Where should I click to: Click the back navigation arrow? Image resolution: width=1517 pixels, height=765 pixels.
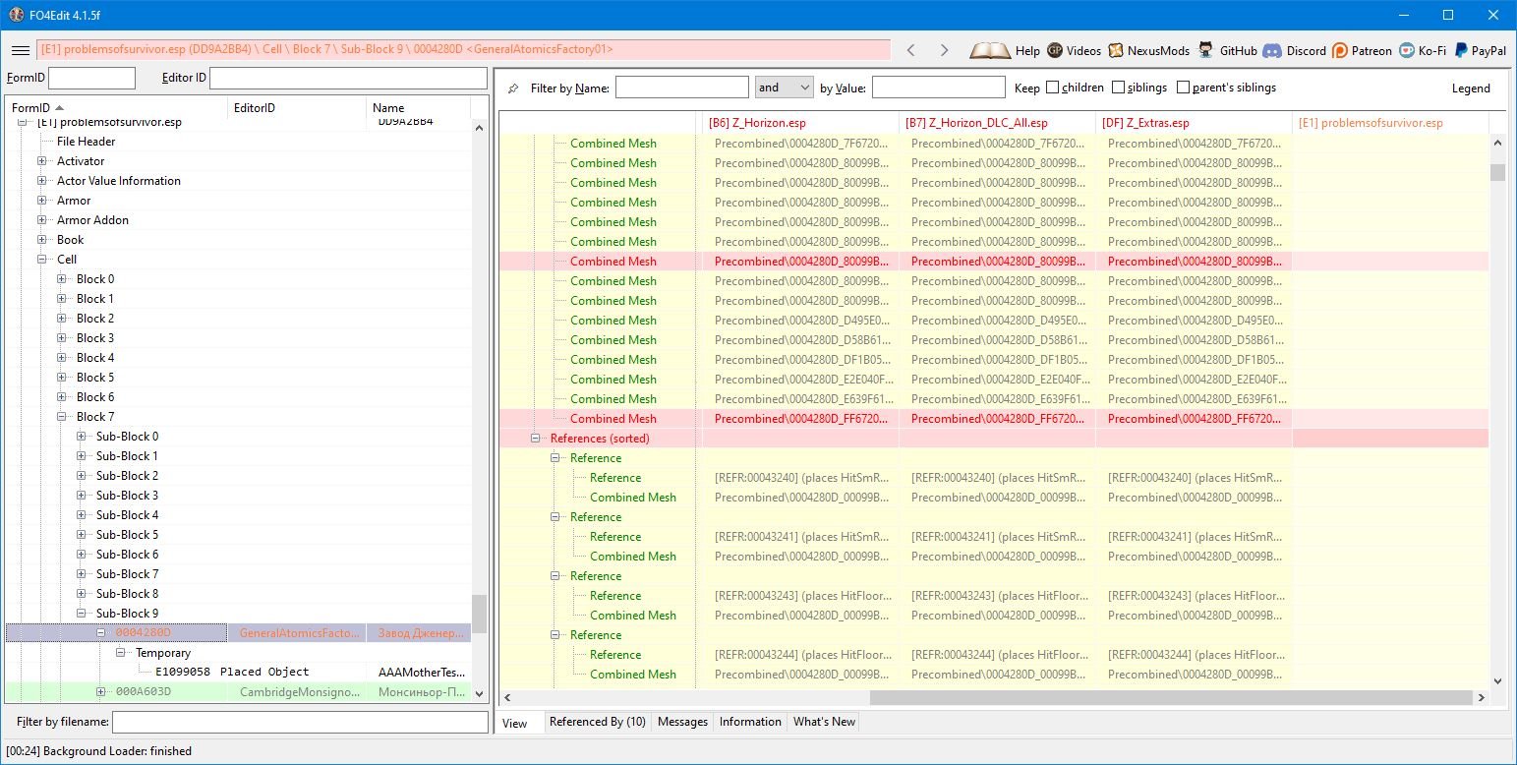point(911,50)
